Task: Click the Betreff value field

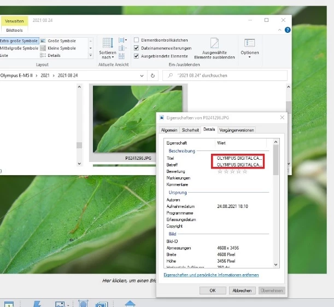Action: 239,165
